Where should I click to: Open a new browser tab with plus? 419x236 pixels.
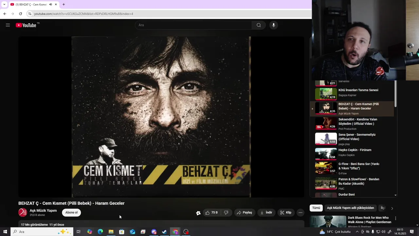coord(64,5)
